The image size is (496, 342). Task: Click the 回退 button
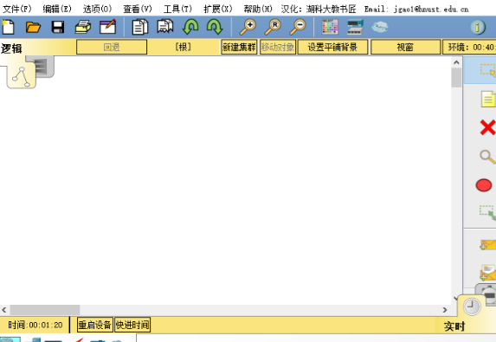click(112, 47)
